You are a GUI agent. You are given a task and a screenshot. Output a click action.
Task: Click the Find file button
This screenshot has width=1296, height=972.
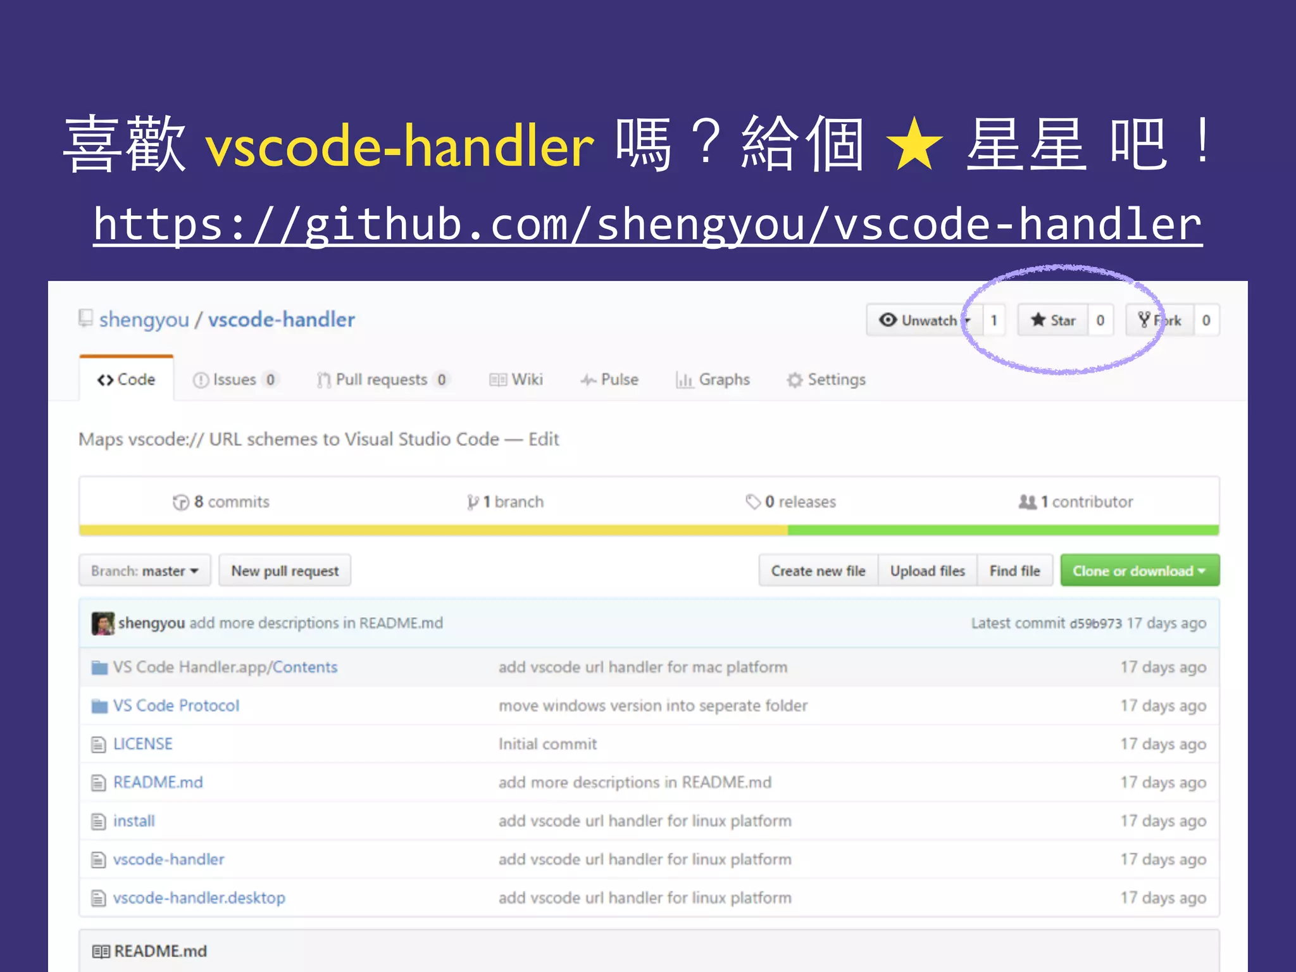click(x=1015, y=571)
